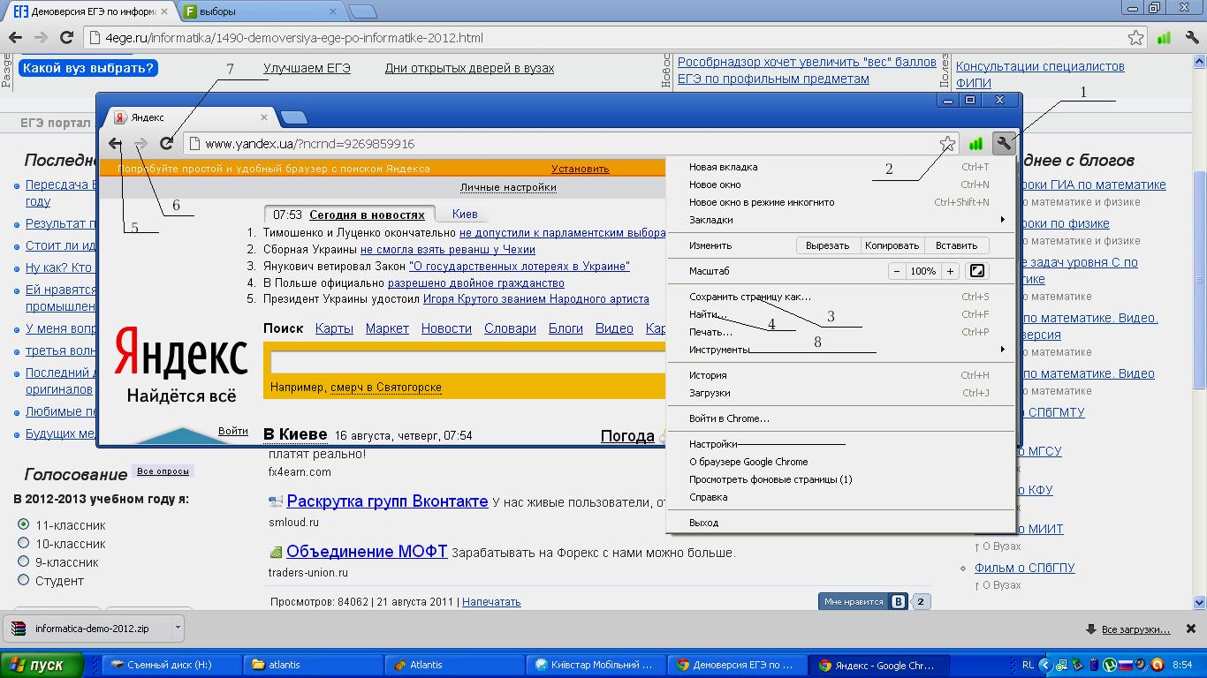Click пуск Start button
The height and width of the screenshot is (678, 1207).
42,665
